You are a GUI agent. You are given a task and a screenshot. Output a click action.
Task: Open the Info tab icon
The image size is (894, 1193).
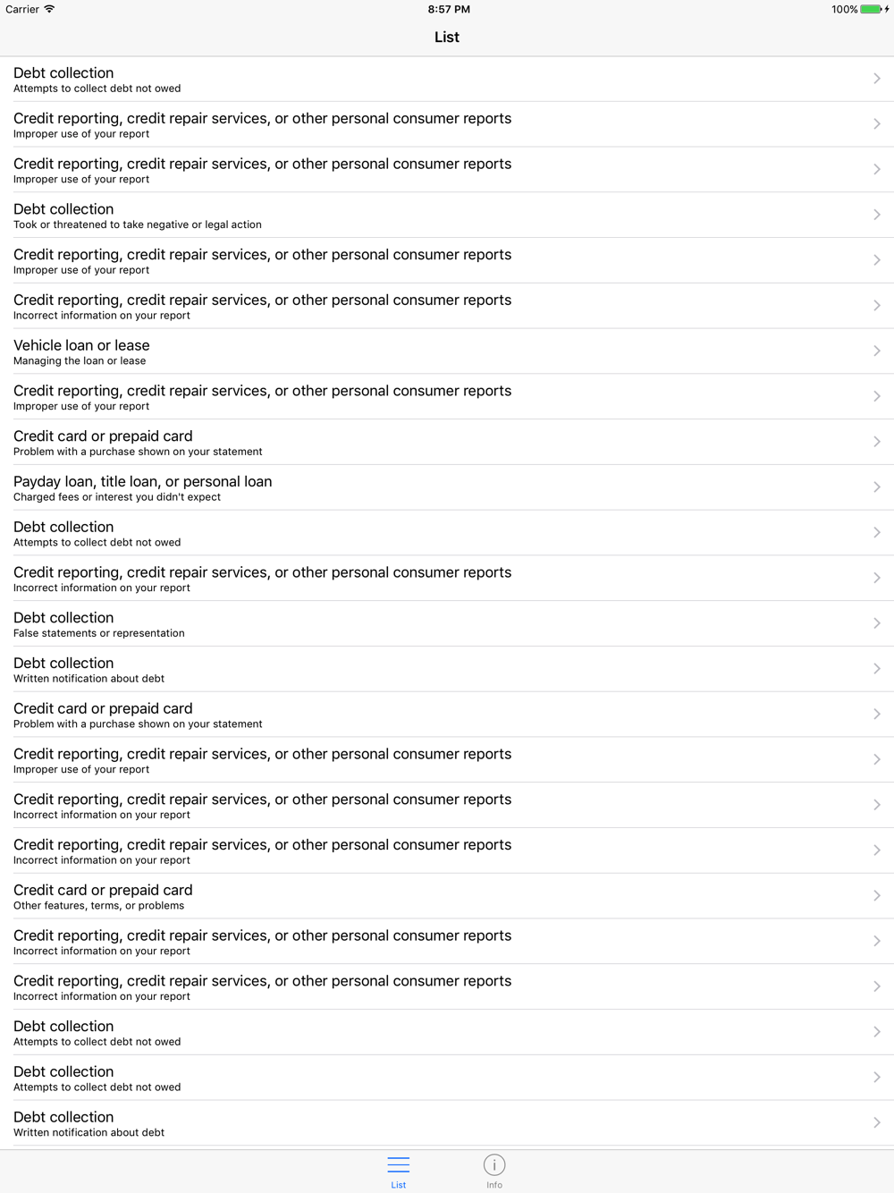coord(494,1164)
